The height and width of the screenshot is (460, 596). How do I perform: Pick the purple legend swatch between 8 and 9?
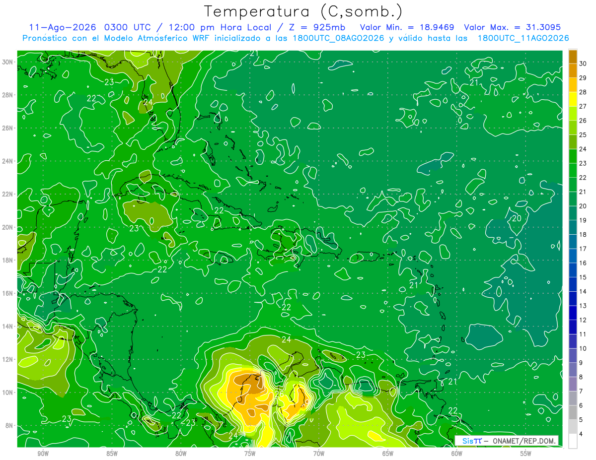click(x=573, y=370)
